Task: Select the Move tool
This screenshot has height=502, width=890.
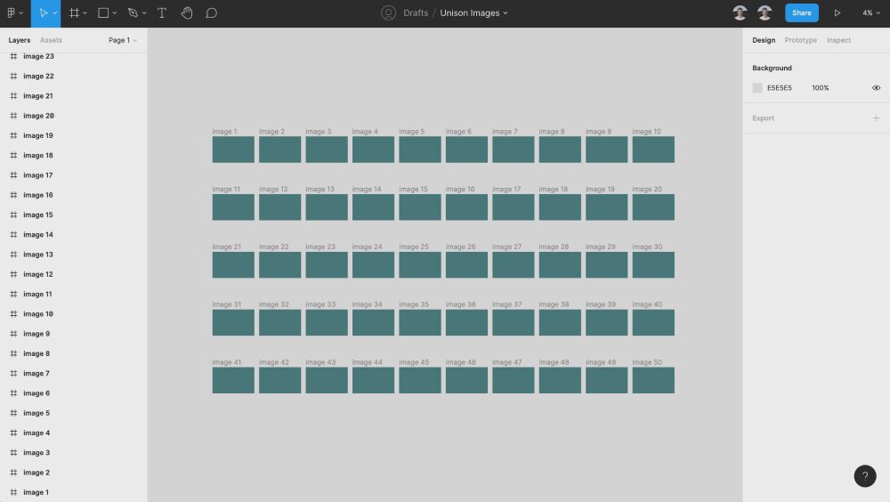Action: coord(42,13)
